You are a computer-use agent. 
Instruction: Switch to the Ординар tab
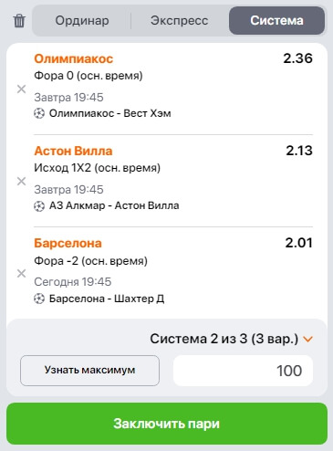point(82,21)
